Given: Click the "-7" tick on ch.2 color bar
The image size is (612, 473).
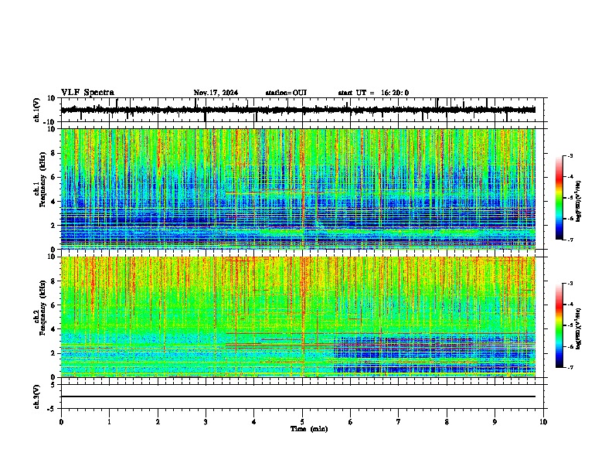Looking at the screenshot, I should tap(570, 367).
